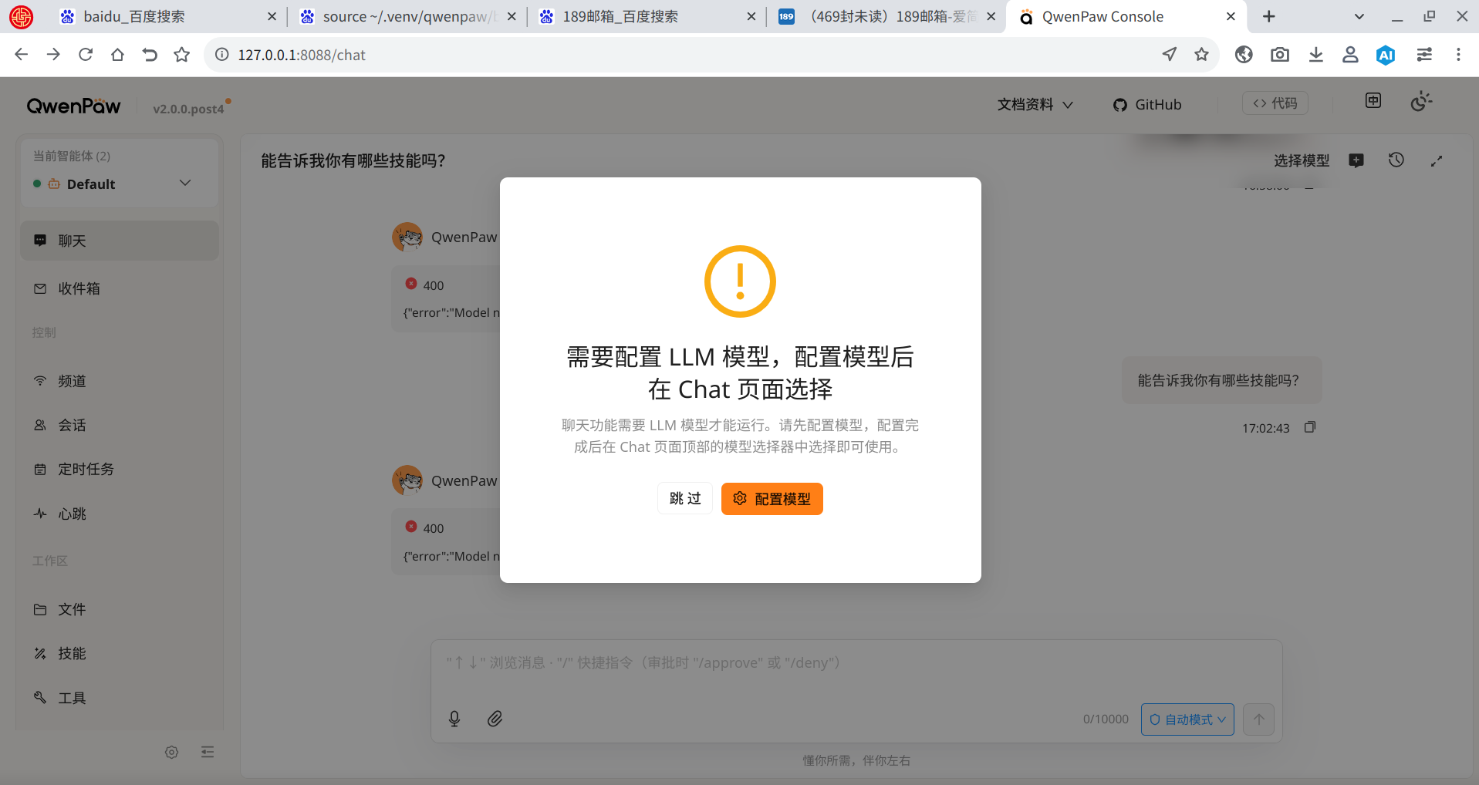Open the chat history clock icon
The width and height of the screenshot is (1479, 785).
tap(1396, 160)
